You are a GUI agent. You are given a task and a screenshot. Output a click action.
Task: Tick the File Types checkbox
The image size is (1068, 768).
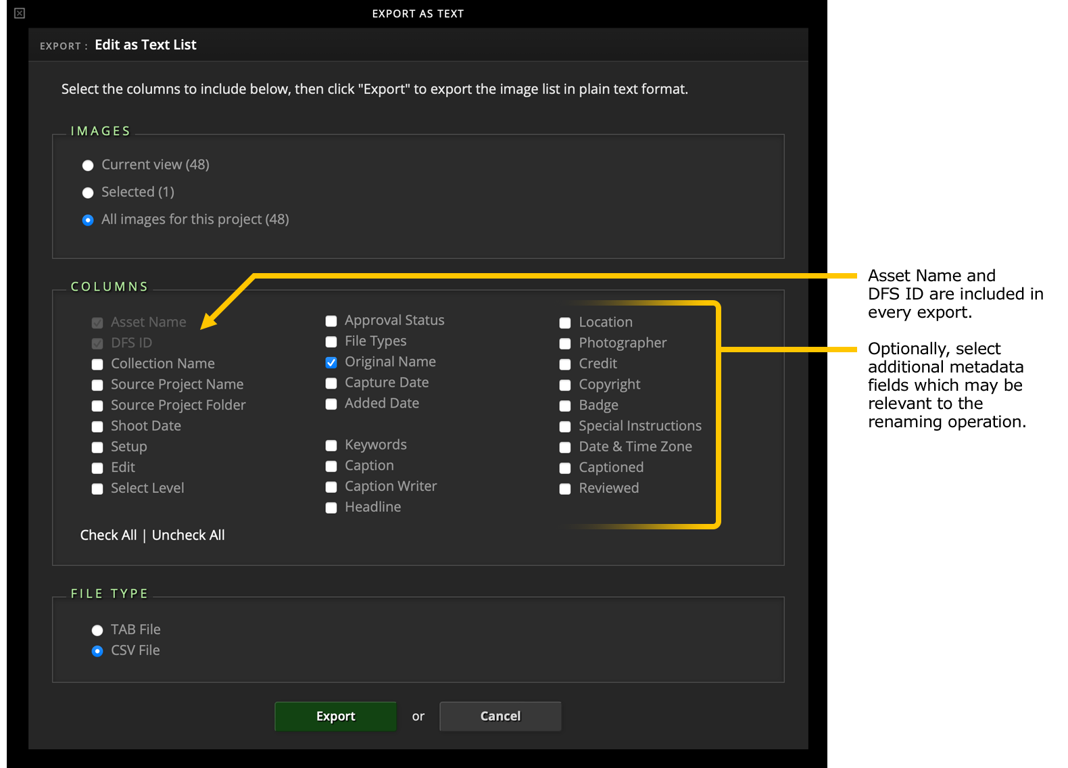tap(331, 342)
